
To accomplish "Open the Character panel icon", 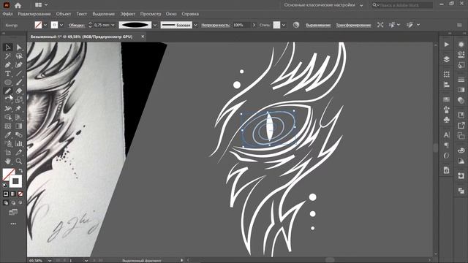I will tap(447, 134).
